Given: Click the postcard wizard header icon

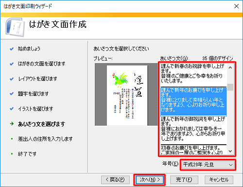Looking at the screenshot, I should [x=16, y=27].
